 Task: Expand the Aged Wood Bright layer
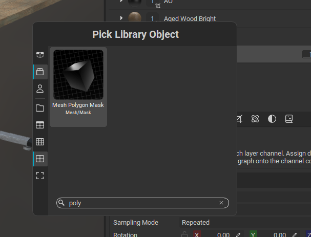[121, 18]
